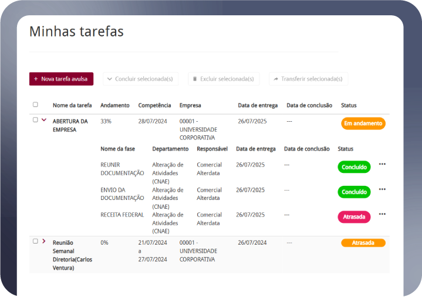Click Concluído badge of ENVIO DA DOCUMENTAÇÃO

pyautogui.click(x=354, y=192)
